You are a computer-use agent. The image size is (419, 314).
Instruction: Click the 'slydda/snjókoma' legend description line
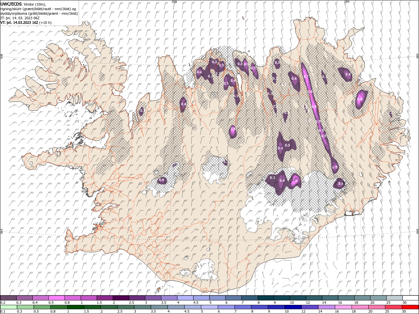pos(39,13)
